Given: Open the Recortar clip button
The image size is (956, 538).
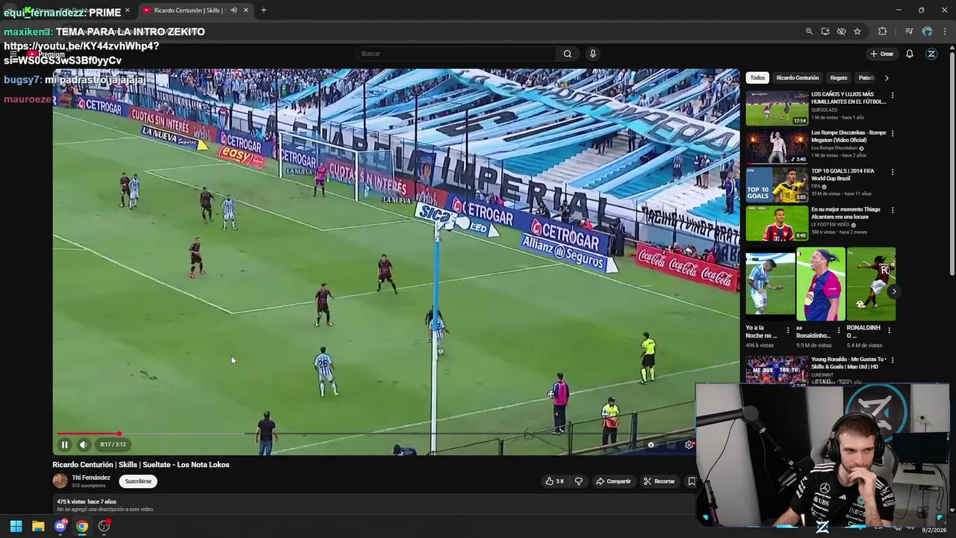Looking at the screenshot, I should pyautogui.click(x=659, y=481).
